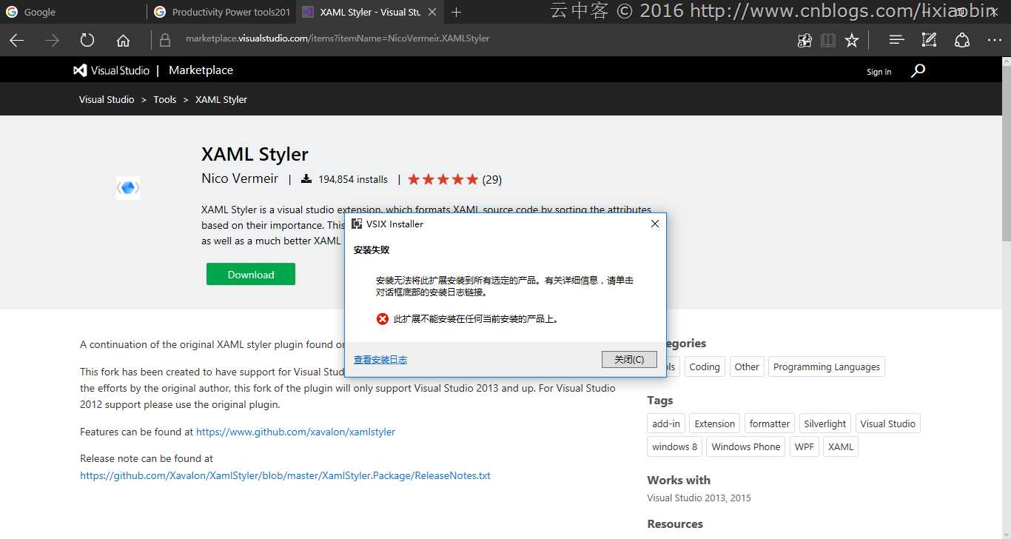This screenshot has width=1011, height=539.
Task: Click the (29) reviews count
Action: [492, 179]
